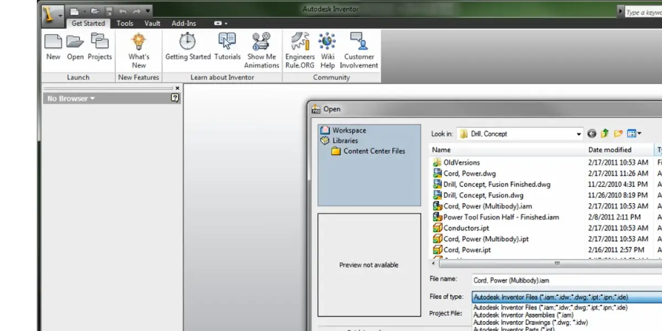Image resolution: width=662 pixels, height=331 pixels.
Task: Click the Up One Level folder icon
Action: [x=605, y=134]
